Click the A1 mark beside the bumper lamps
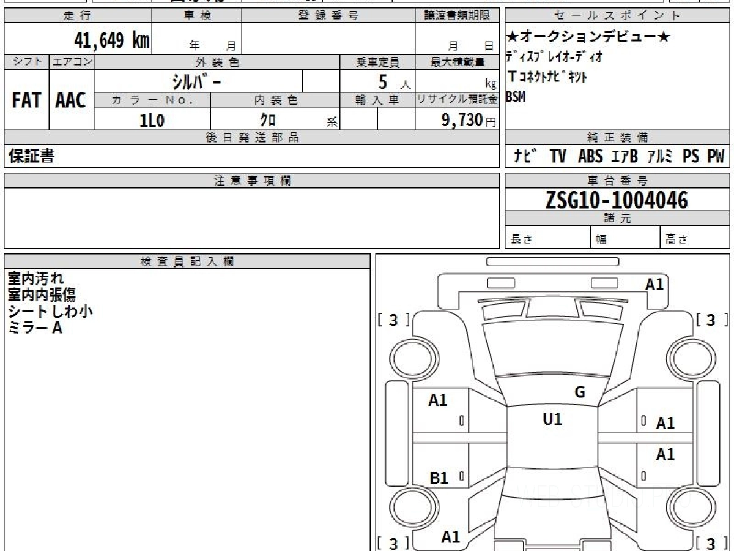 click(654, 284)
